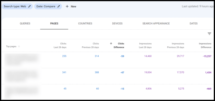Click the 29,717 impressions value
The height and width of the screenshot is (101, 215).
pos(180,56)
